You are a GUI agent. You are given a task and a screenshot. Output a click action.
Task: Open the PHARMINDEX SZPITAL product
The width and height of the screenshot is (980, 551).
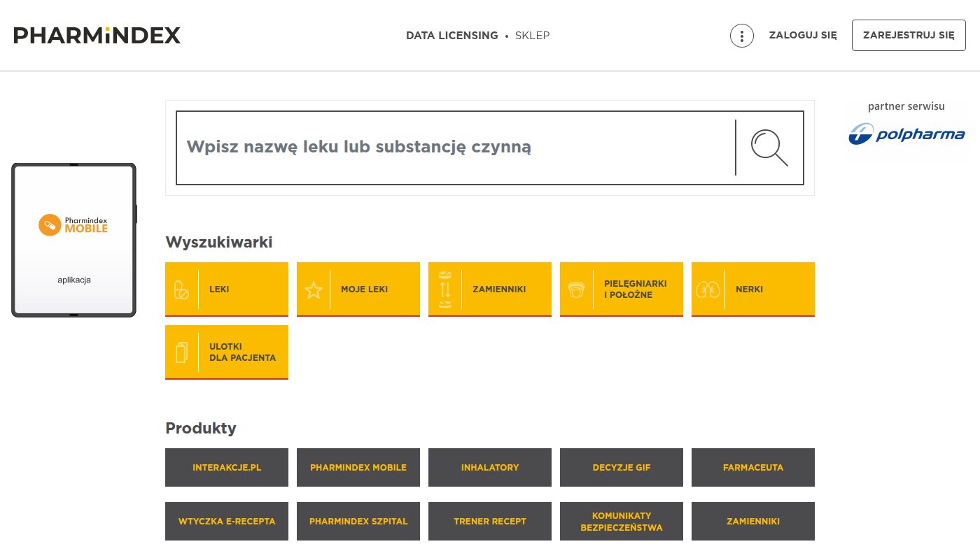(358, 521)
